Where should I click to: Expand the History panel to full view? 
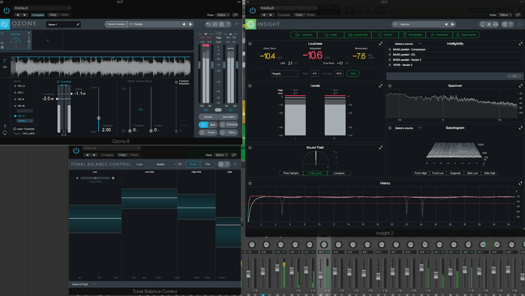[x=520, y=184]
